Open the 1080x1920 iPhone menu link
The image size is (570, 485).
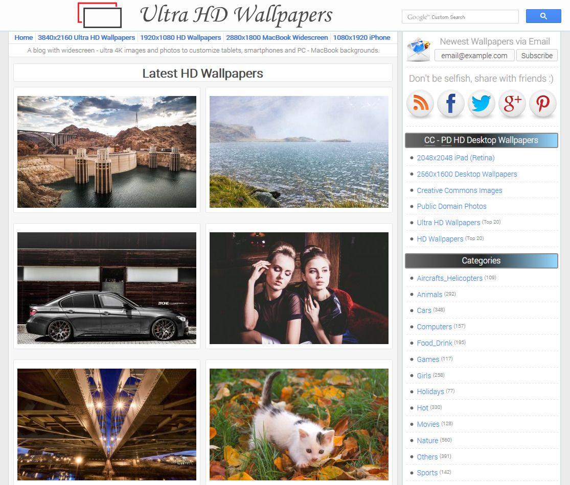point(361,37)
